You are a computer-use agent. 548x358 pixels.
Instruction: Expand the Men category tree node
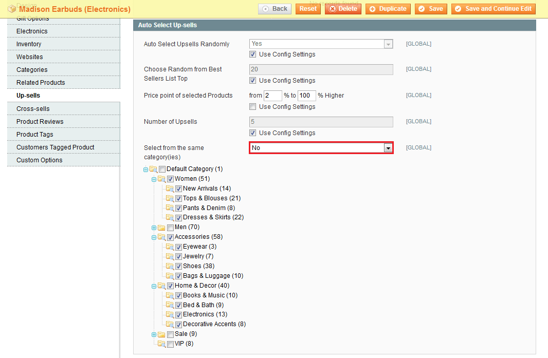coord(154,227)
